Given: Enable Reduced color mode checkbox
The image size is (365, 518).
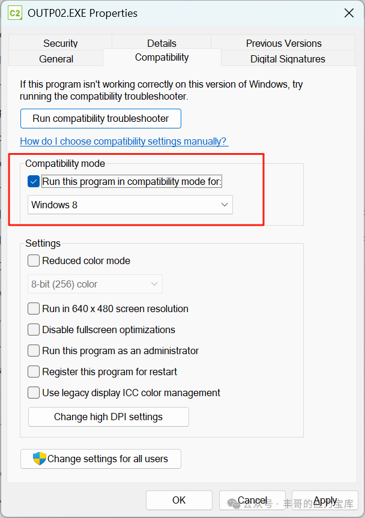Looking at the screenshot, I should click(34, 261).
